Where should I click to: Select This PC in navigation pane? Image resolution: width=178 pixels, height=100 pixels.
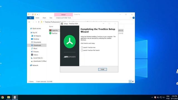coord(35,33)
